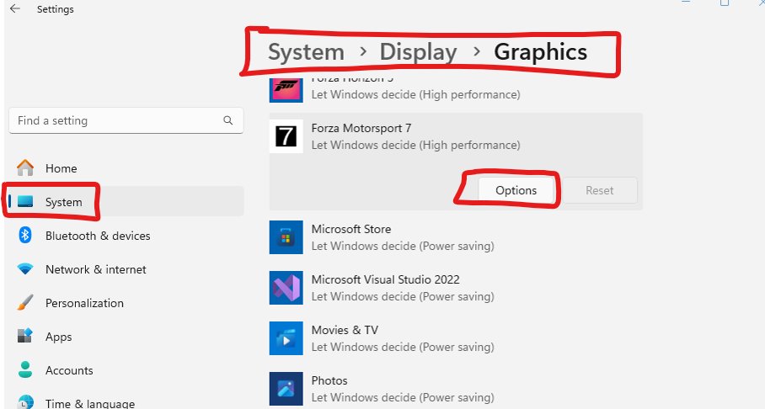Click the Movies & TV app icon
Screen dimensions: 765x409
coord(286,338)
